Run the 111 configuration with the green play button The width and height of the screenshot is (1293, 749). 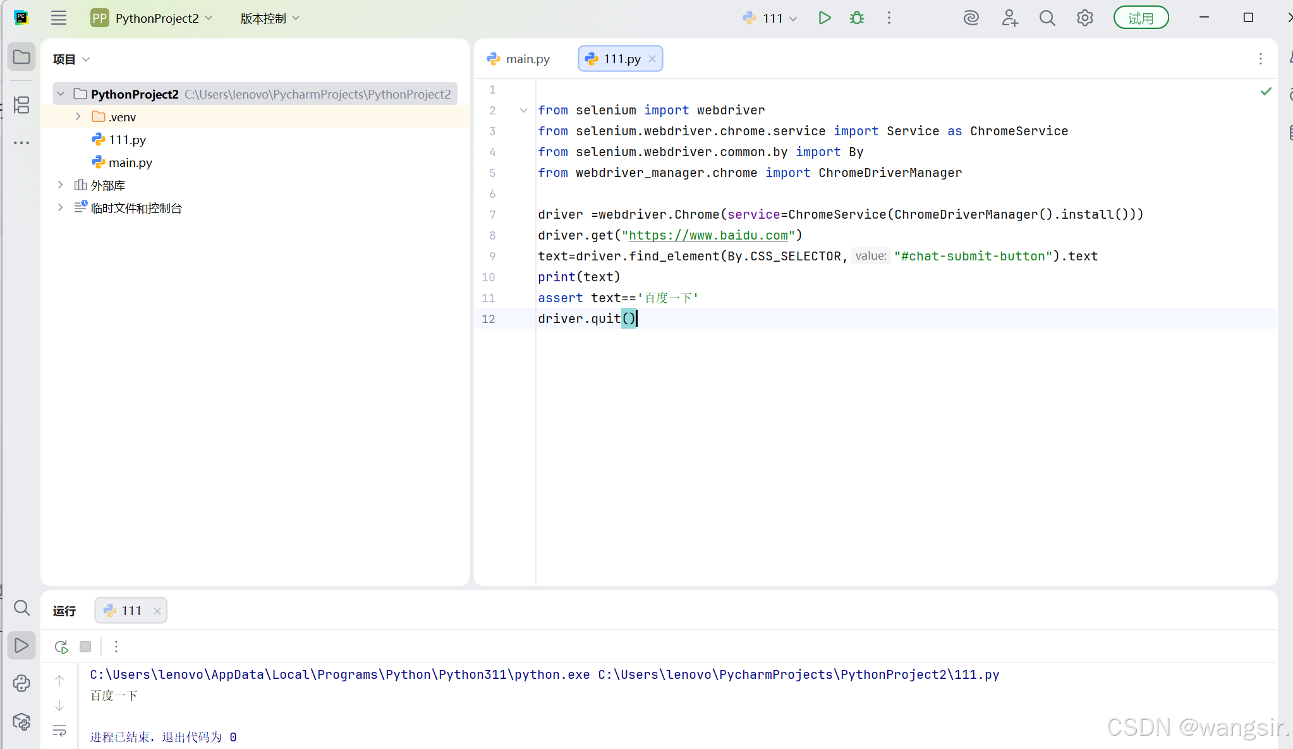(x=824, y=18)
